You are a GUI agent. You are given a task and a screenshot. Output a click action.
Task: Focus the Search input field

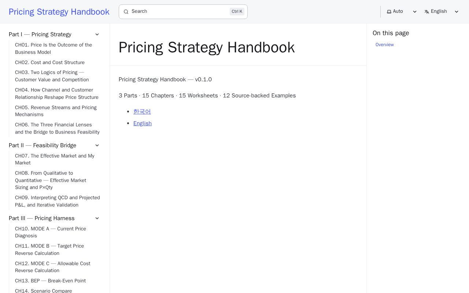183,12
